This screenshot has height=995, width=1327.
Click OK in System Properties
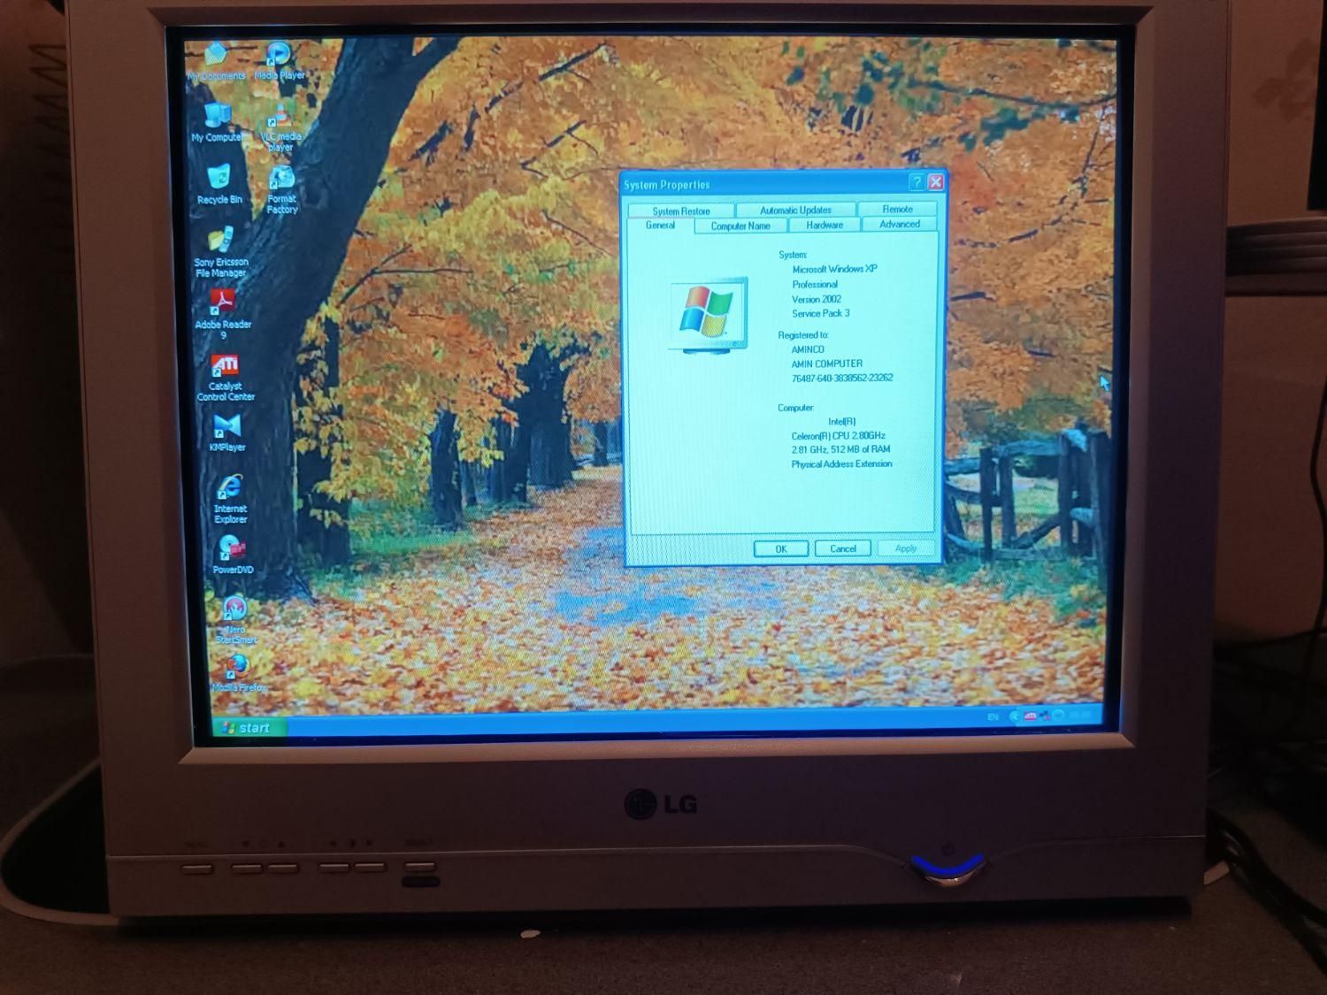coord(781,549)
